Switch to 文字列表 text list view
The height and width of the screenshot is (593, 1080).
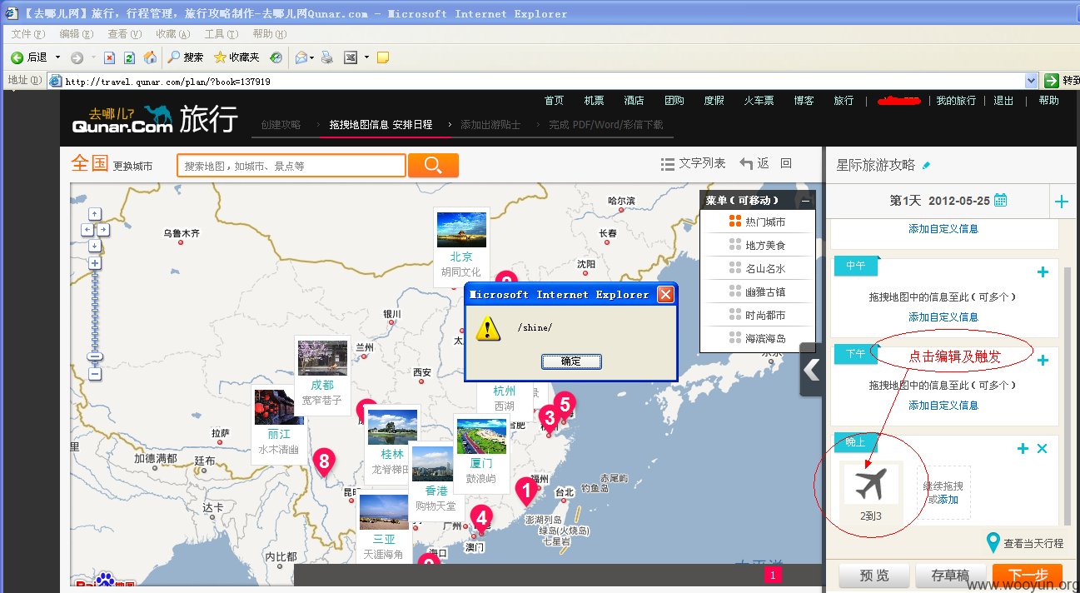point(693,163)
